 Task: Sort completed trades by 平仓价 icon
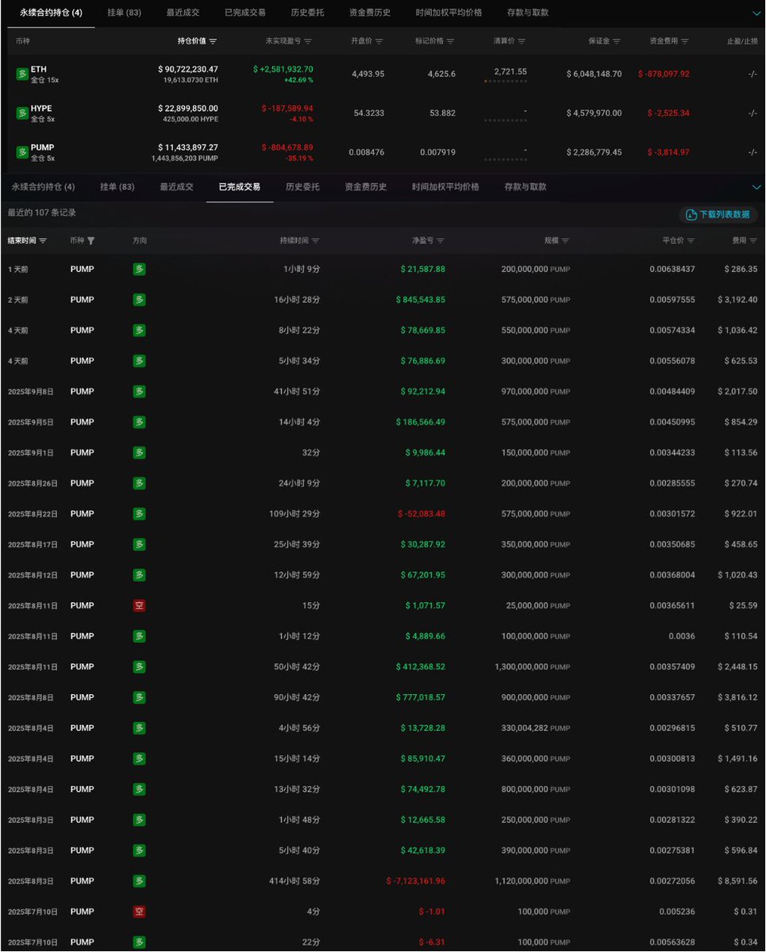tap(691, 240)
